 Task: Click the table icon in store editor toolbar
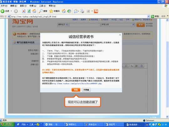136,66
